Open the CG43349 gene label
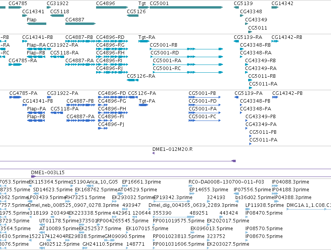This screenshot has width=331, height=250. click(256, 19)
